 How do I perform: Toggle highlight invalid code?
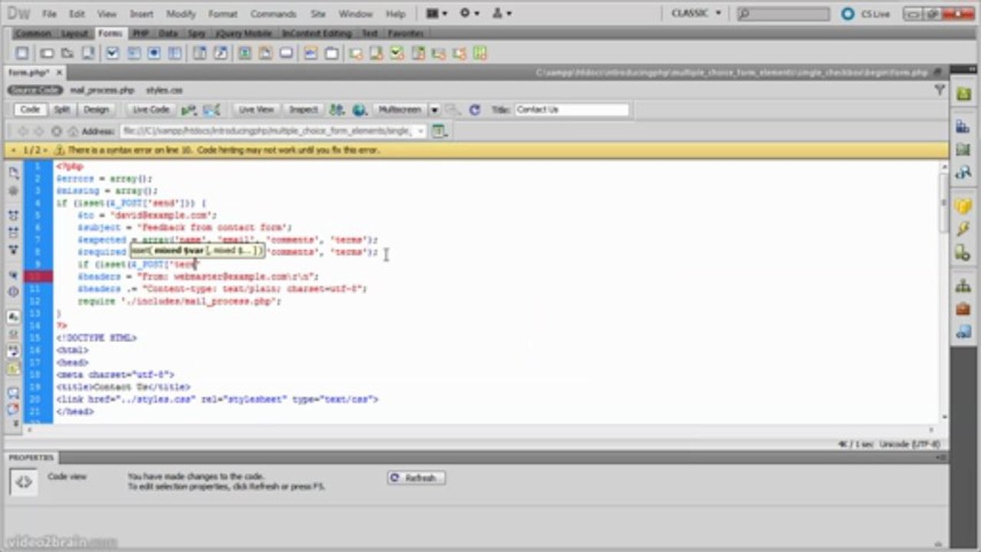(13, 333)
